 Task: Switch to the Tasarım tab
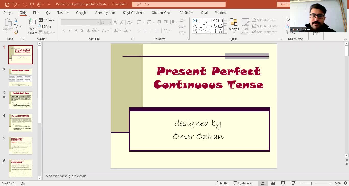(63, 13)
